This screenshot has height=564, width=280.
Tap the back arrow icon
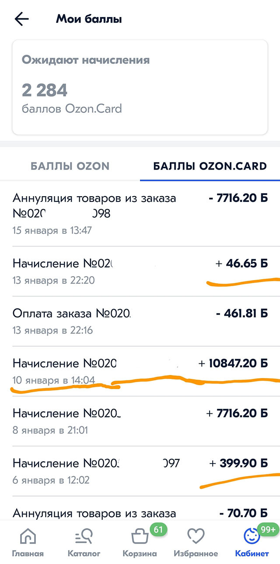[x=21, y=19]
